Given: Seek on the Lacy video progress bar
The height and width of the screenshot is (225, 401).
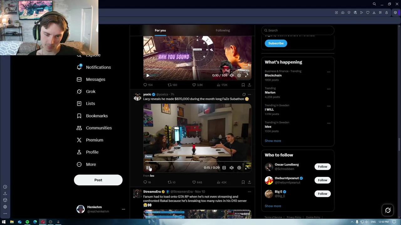Looking at the screenshot, I should (x=197, y=162).
